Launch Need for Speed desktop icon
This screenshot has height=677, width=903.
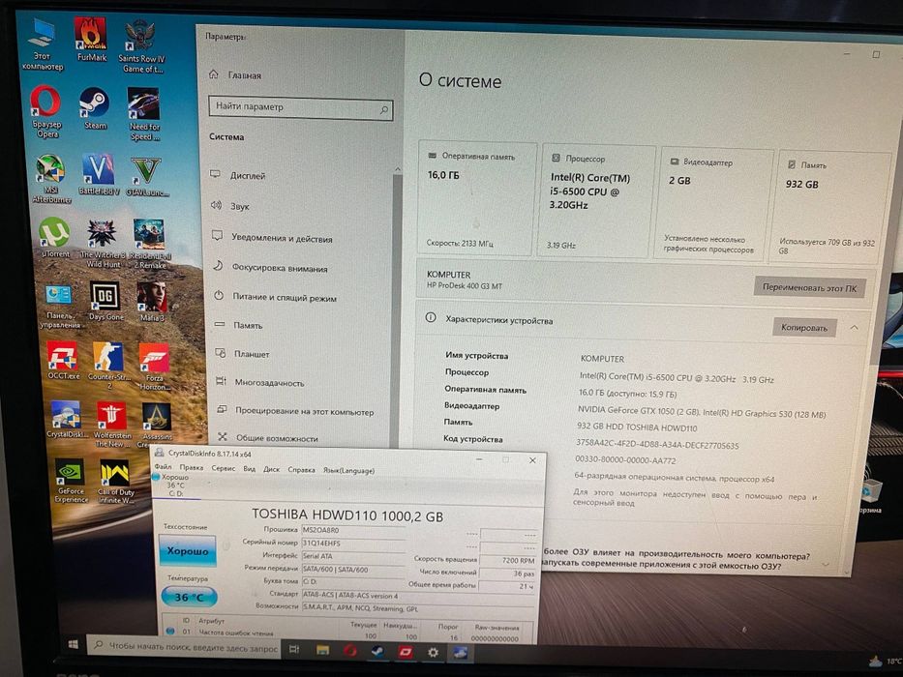click(144, 114)
